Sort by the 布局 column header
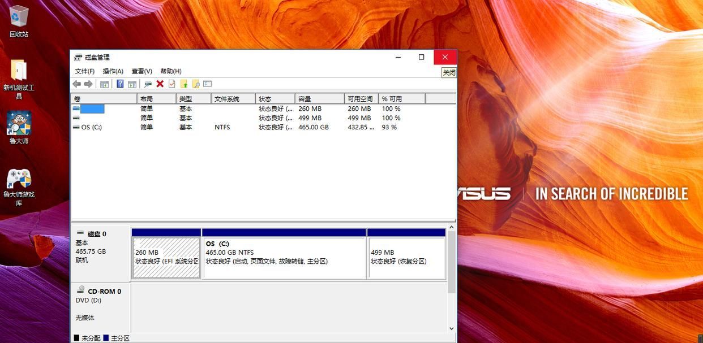This screenshot has width=703, height=343. [x=157, y=99]
